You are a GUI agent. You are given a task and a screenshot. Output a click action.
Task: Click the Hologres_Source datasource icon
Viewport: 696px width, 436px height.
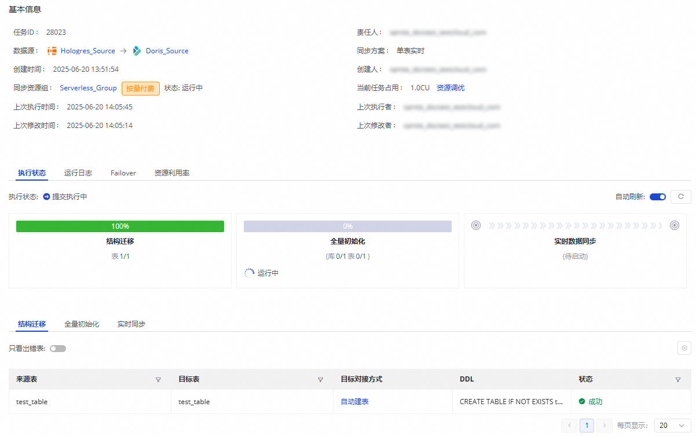click(52, 51)
